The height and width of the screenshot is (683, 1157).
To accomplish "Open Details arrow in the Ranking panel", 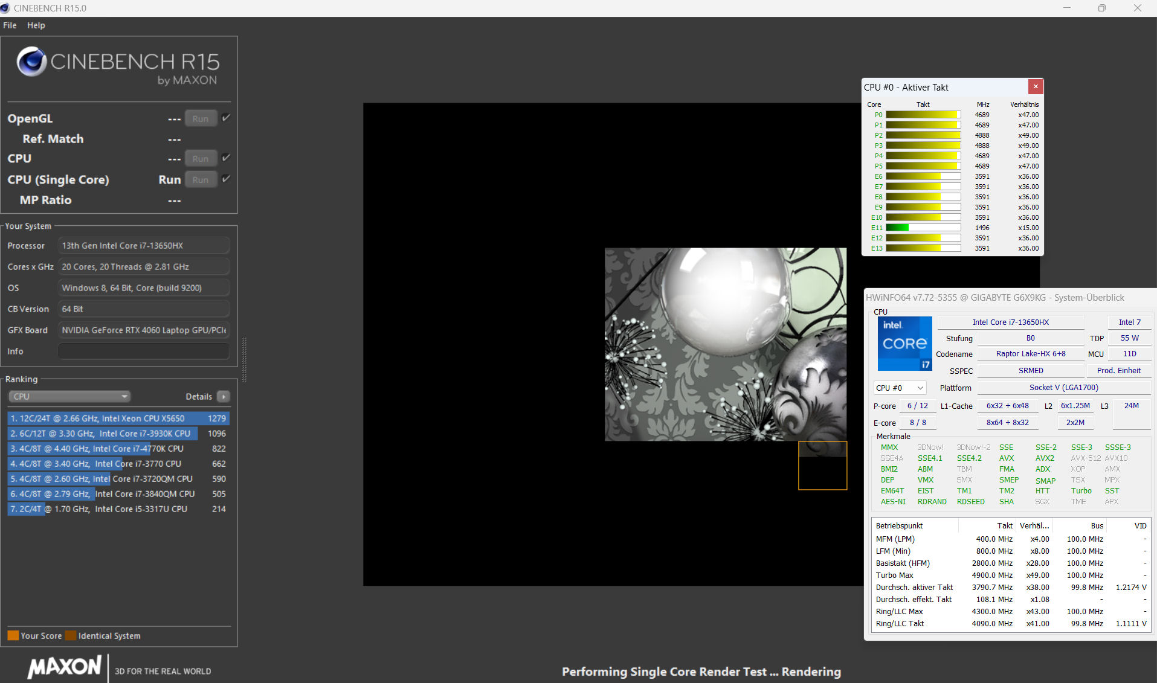I will click(224, 397).
